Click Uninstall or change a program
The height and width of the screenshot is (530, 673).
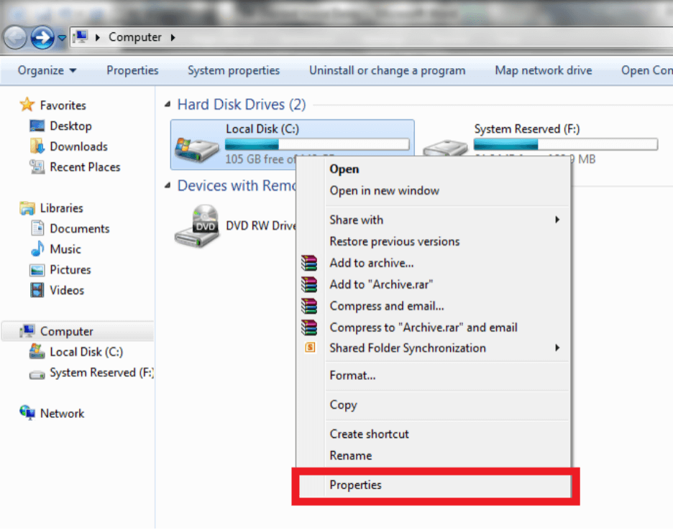(x=387, y=70)
